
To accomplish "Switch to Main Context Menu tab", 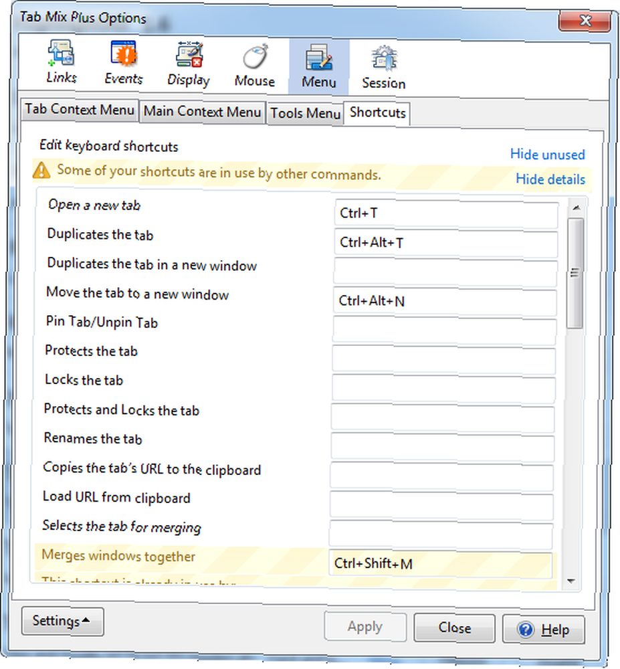I will point(202,112).
